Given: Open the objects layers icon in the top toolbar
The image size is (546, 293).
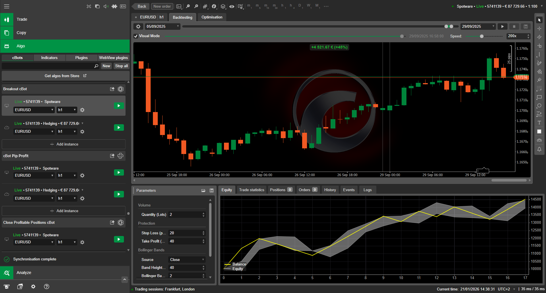Looking at the screenshot, I should [223, 6].
